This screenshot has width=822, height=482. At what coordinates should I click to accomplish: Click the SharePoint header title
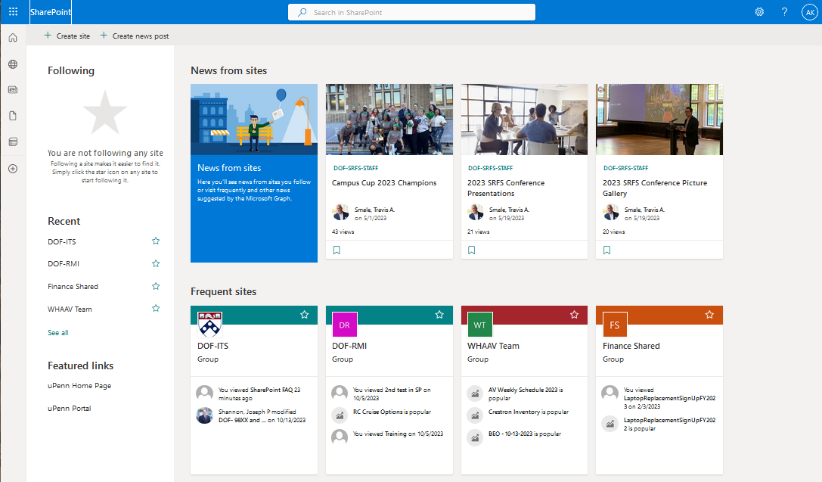coord(51,12)
